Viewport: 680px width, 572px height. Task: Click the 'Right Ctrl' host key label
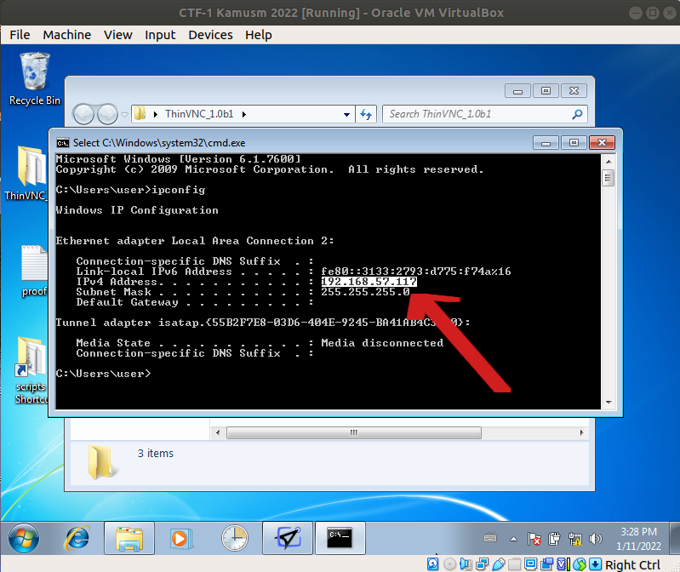pyautogui.click(x=632, y=564)
